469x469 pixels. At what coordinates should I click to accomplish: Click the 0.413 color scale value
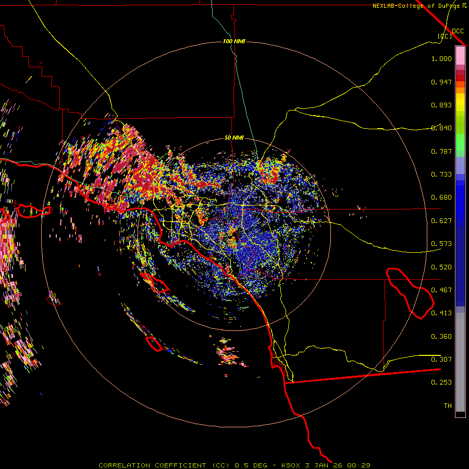pyautogui.click(x=441, y=313)
